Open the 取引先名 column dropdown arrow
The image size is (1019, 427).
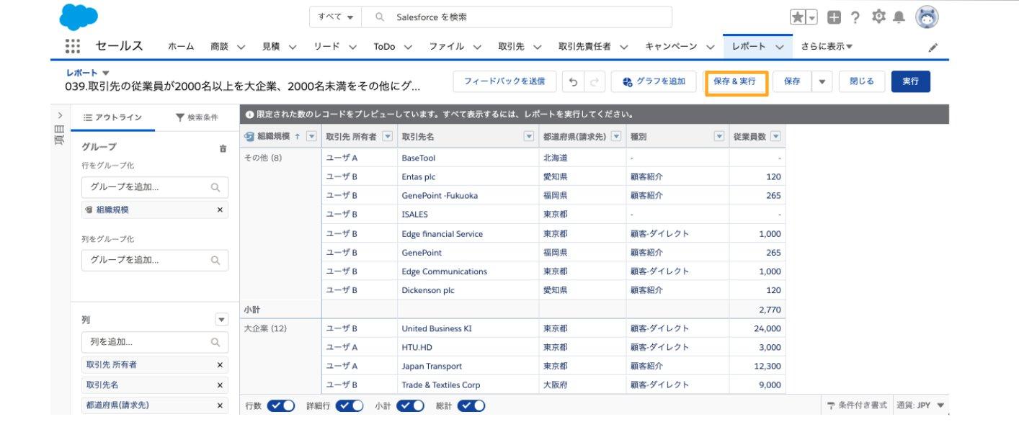coord(528,136)
